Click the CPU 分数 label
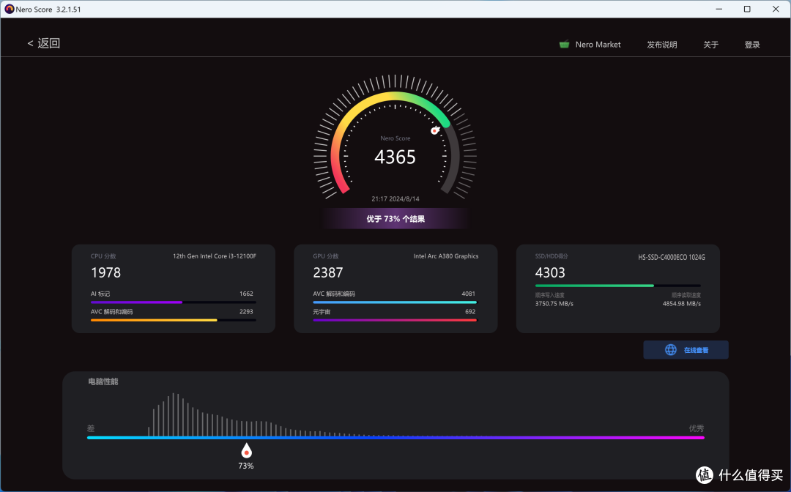Viewport: 791px width, 492px height. [103, 256]
